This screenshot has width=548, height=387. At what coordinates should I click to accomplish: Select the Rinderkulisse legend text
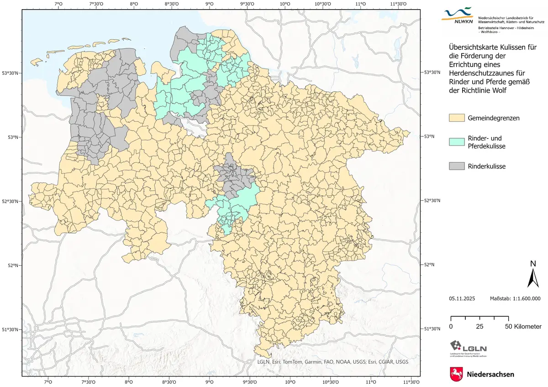[486, 167]
